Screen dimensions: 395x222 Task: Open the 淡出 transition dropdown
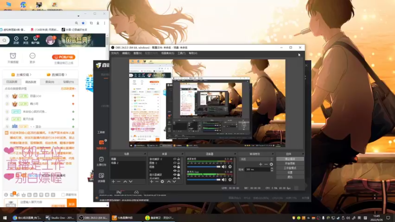point(256,159)
